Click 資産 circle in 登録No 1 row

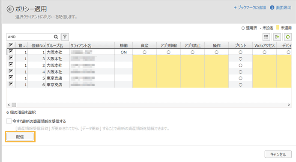click(145, 52)
